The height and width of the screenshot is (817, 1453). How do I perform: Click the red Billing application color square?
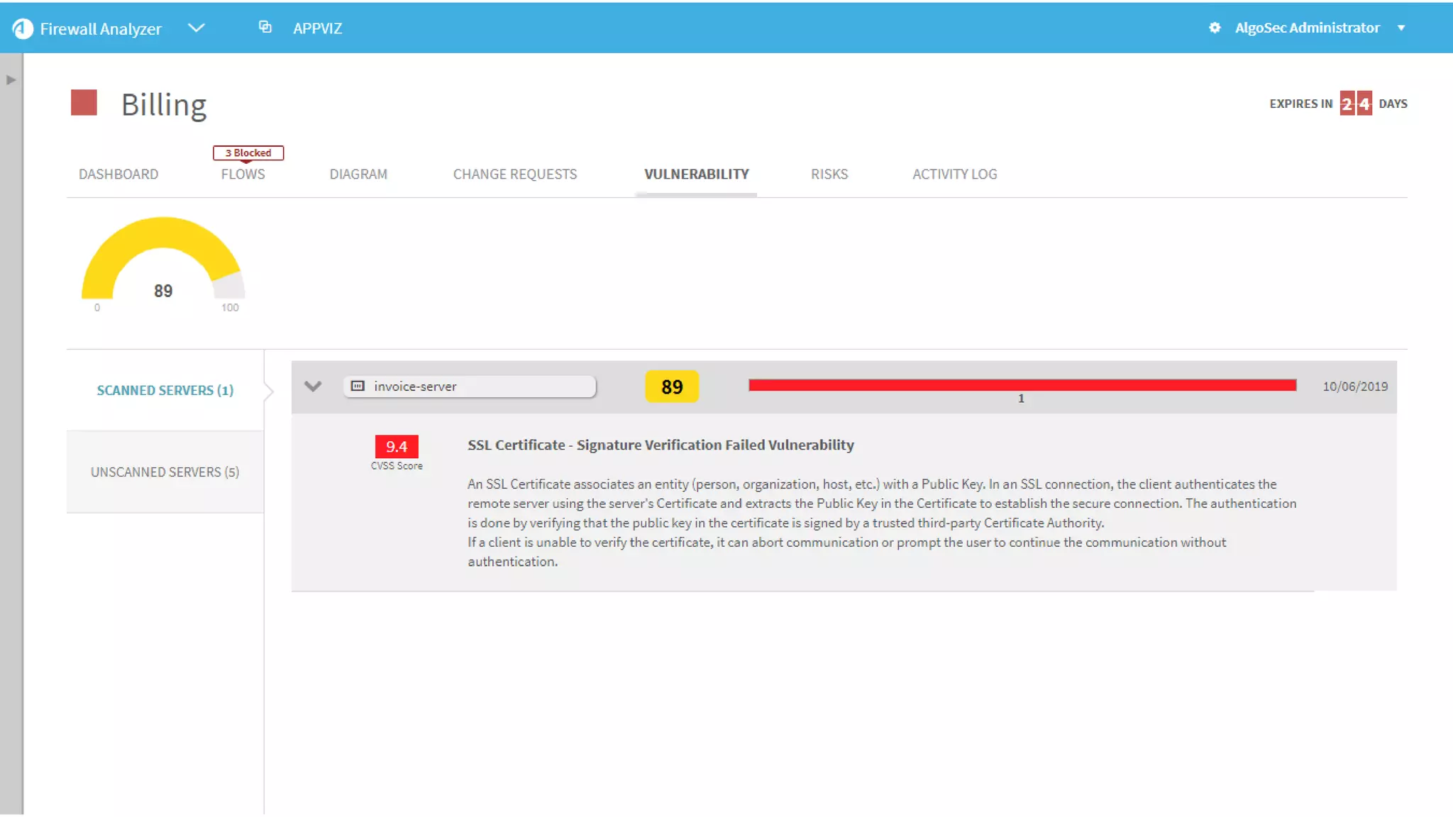coord(84,103)
